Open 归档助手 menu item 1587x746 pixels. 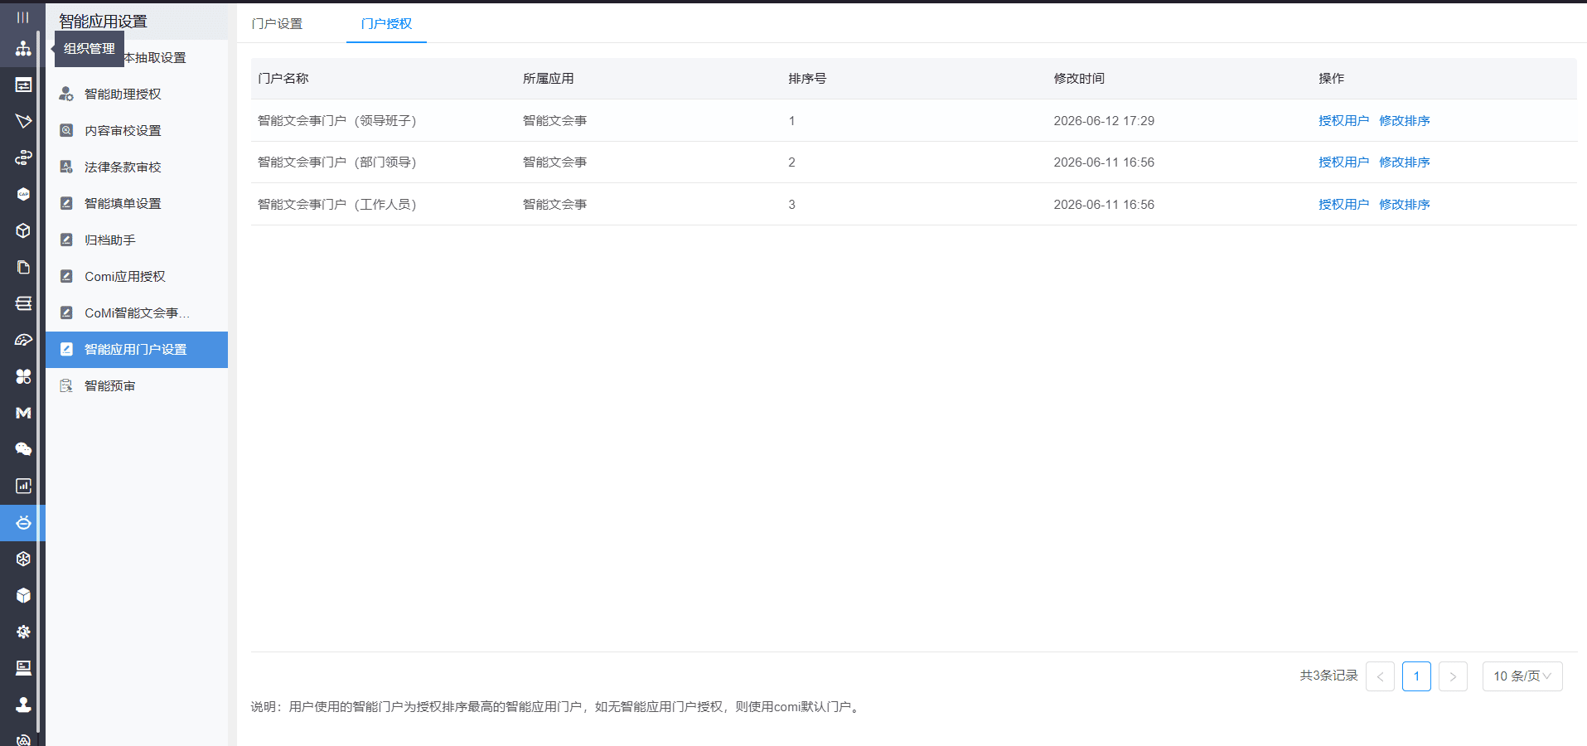[x=137, y=240]
